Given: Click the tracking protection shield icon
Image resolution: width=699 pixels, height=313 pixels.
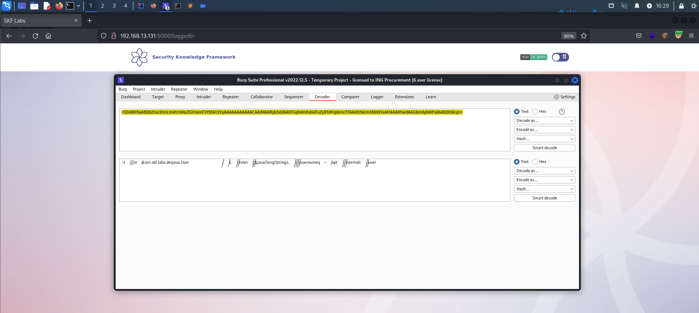Looking at the screenshot, I should [x=104, y=36].
